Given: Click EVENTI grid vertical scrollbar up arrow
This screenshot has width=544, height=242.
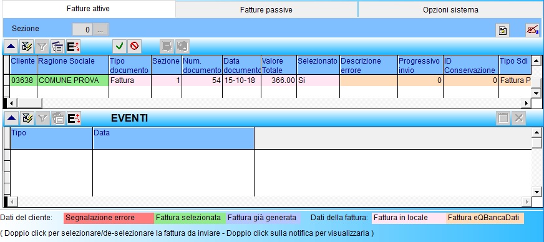Looking at the screenshot, I should 536,132.
